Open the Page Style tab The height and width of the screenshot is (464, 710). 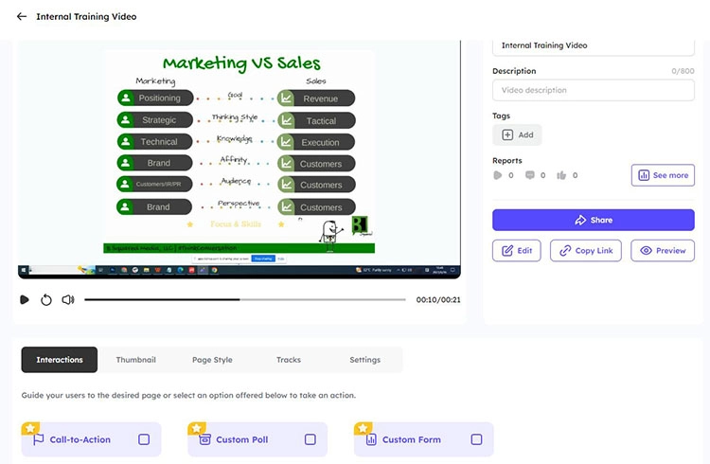pyautogui.click(x=212, y=360)
